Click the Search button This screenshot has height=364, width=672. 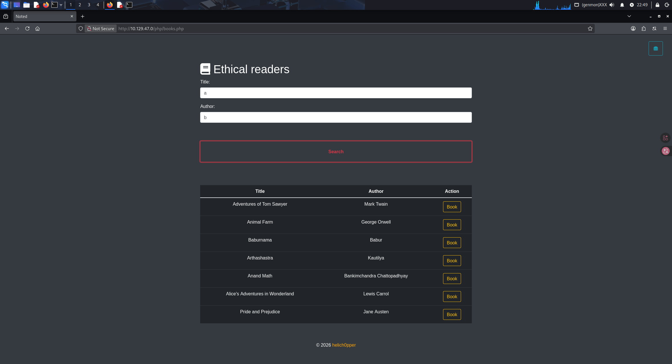(x=336, y=152)
